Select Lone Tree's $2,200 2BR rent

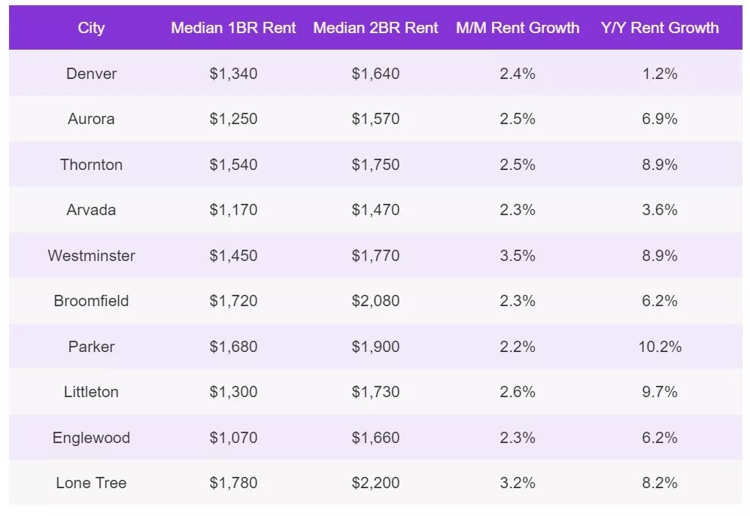tap(375, 483)
